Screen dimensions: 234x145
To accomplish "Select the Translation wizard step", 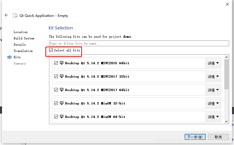I will pyautogui.click(x=23, y=51).
